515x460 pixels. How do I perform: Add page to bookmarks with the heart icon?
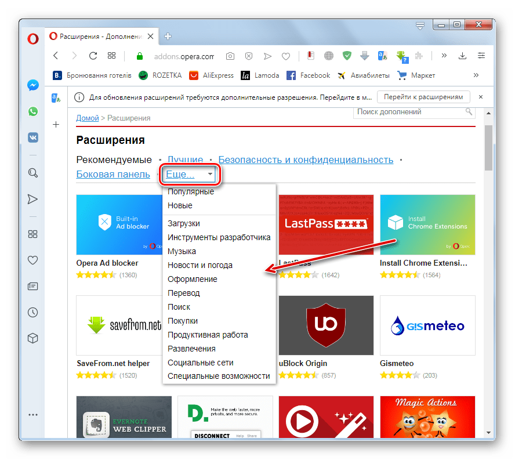(286, 56)
